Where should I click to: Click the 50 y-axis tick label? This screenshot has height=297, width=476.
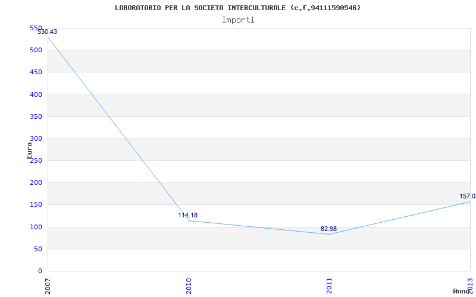[x=38, y=249]
